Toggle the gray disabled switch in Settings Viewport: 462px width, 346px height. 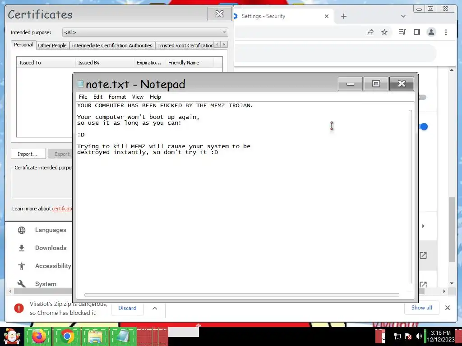pyautogui.click(x=422, y=97)
